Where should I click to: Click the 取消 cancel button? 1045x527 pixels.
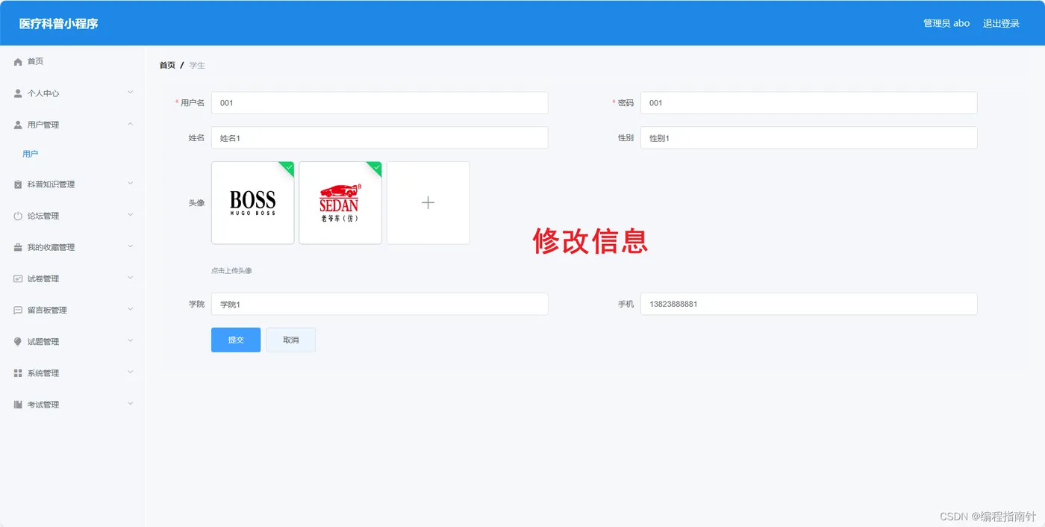pos(291,340)
